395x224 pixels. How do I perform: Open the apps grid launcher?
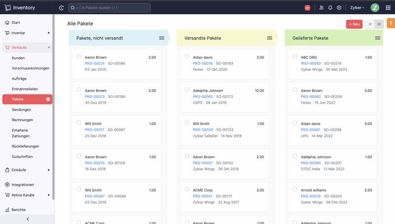(388, 8)
